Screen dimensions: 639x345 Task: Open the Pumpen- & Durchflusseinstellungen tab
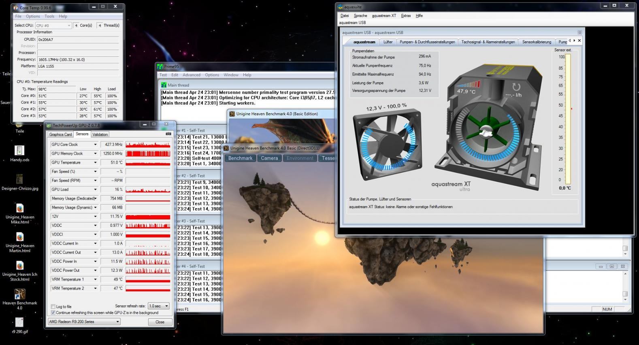point(427,42)
